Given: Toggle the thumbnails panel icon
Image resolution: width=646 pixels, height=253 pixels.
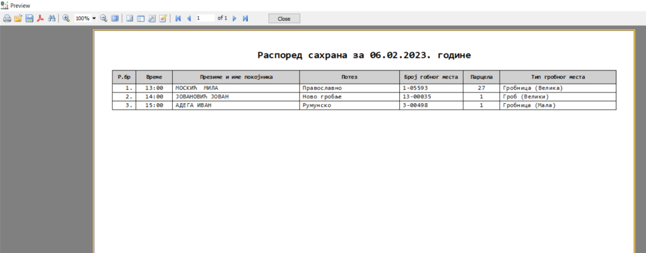Looking at the screenshot, I should coord(141,18).
